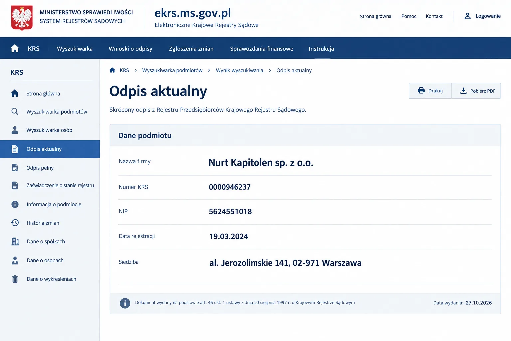Click the home icon in the navigation bar

(x=15, y=49)
